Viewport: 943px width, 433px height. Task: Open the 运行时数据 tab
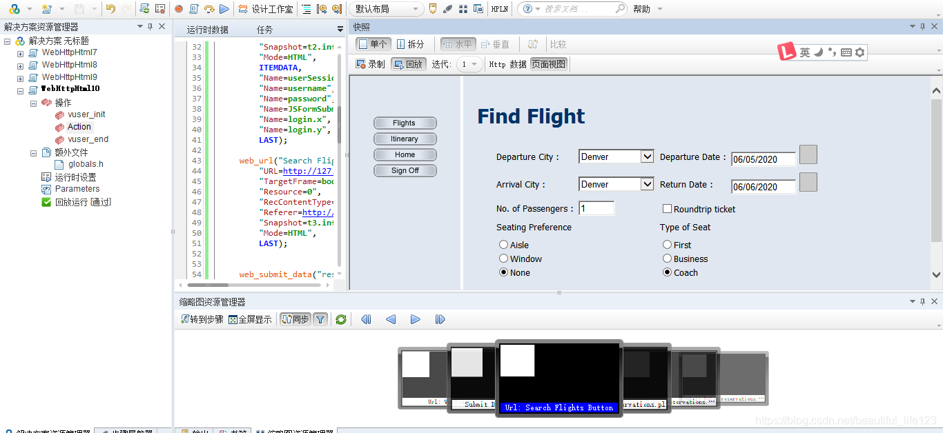[208, 30]
